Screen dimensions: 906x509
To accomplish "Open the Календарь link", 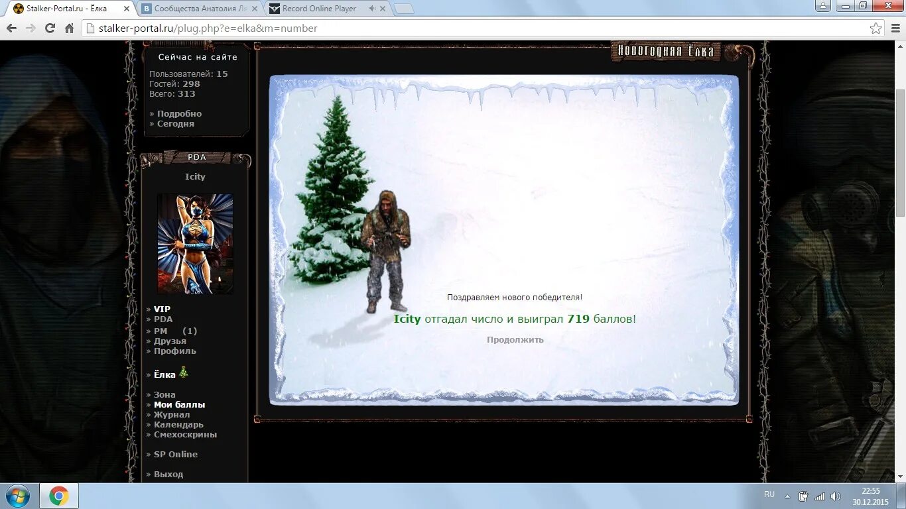I will tap(178, 424).
